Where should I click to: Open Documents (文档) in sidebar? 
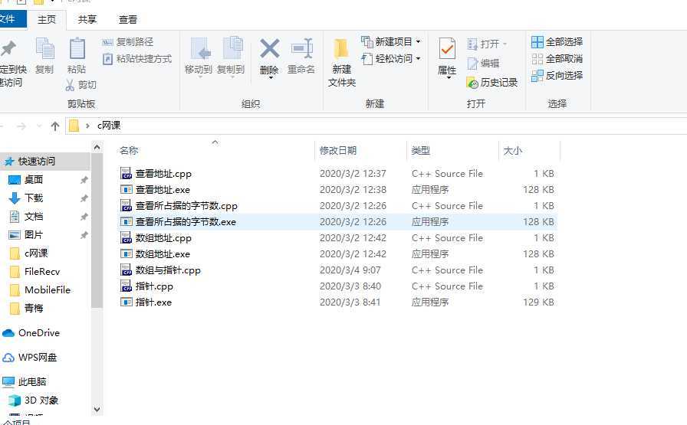click(x=34, y=216)
